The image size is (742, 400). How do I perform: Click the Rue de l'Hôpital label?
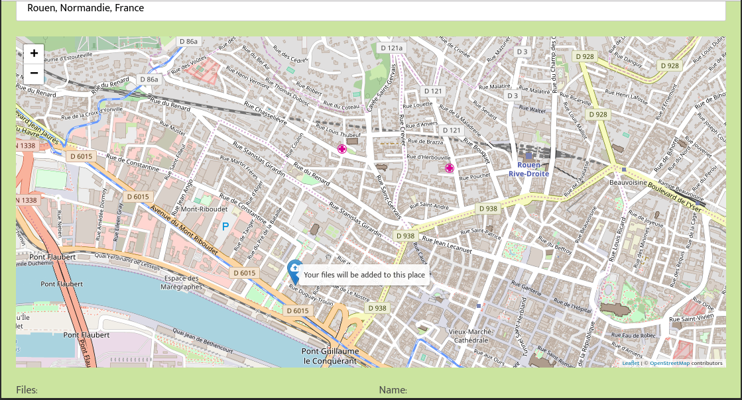pyautogui.click(x=573, y=306)
